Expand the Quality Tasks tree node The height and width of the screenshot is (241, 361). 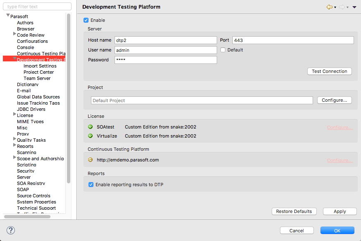[14, 139]
